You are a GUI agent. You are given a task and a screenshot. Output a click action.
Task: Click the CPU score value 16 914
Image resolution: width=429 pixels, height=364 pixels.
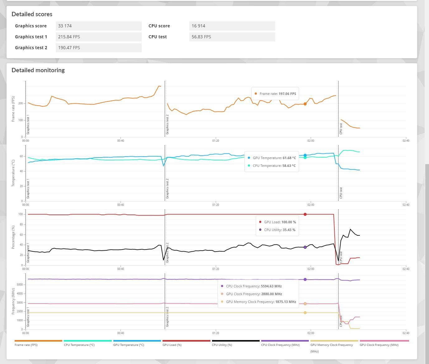pos(232,26)
